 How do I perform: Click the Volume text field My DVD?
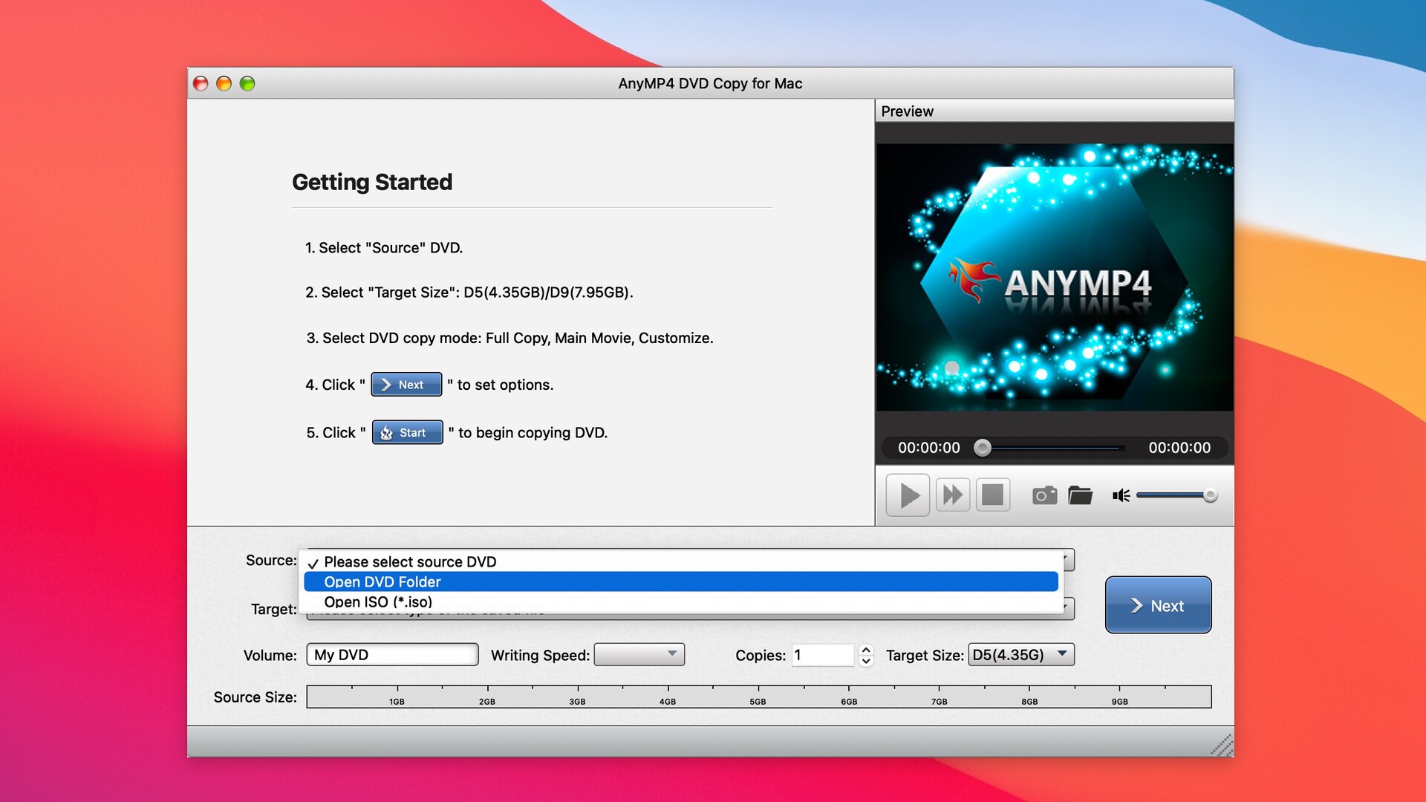[392, 654]
